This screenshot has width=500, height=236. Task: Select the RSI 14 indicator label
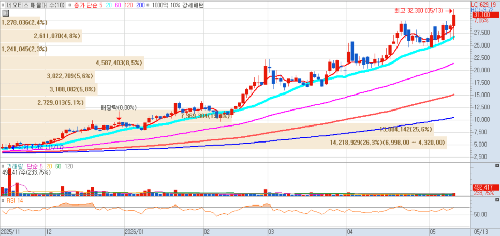coord(14,200)
